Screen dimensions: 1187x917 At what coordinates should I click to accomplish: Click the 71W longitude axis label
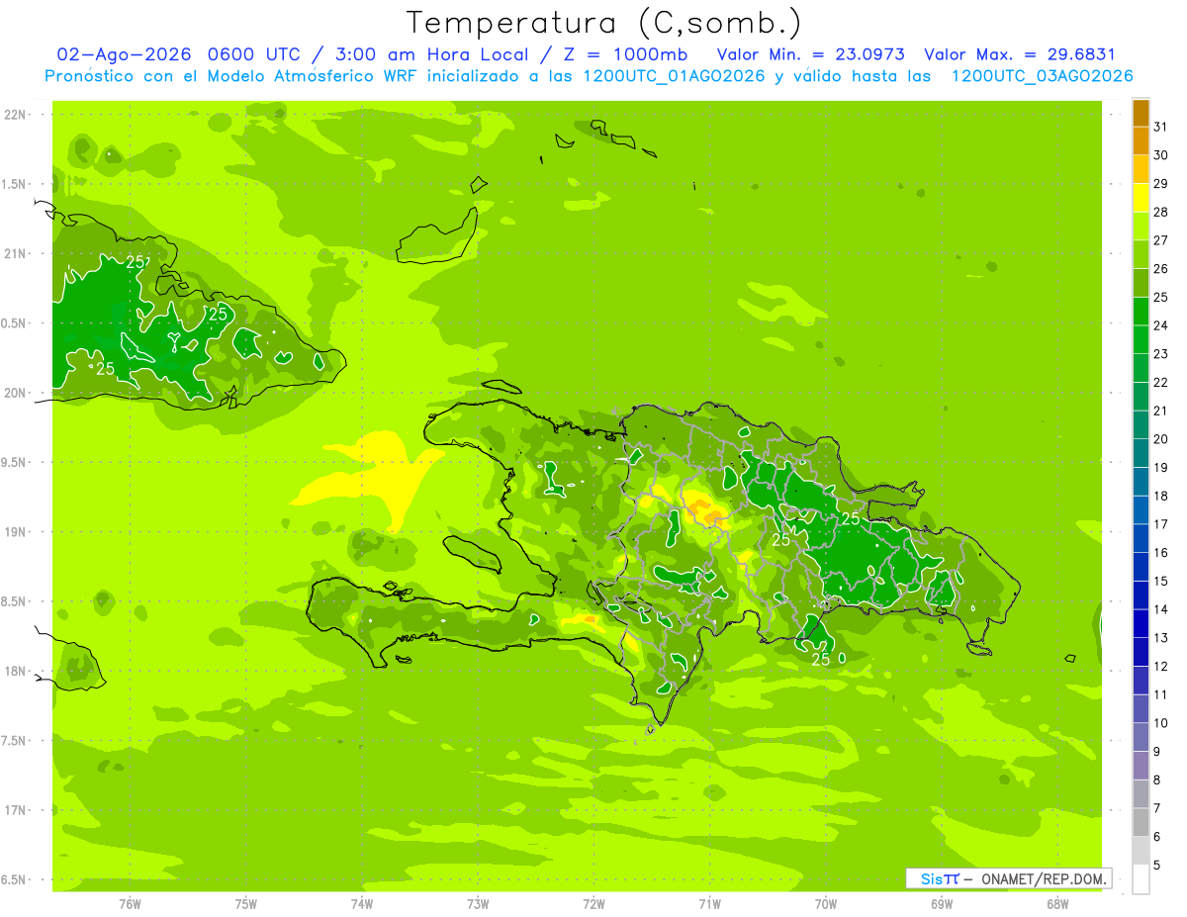(709, 903)
